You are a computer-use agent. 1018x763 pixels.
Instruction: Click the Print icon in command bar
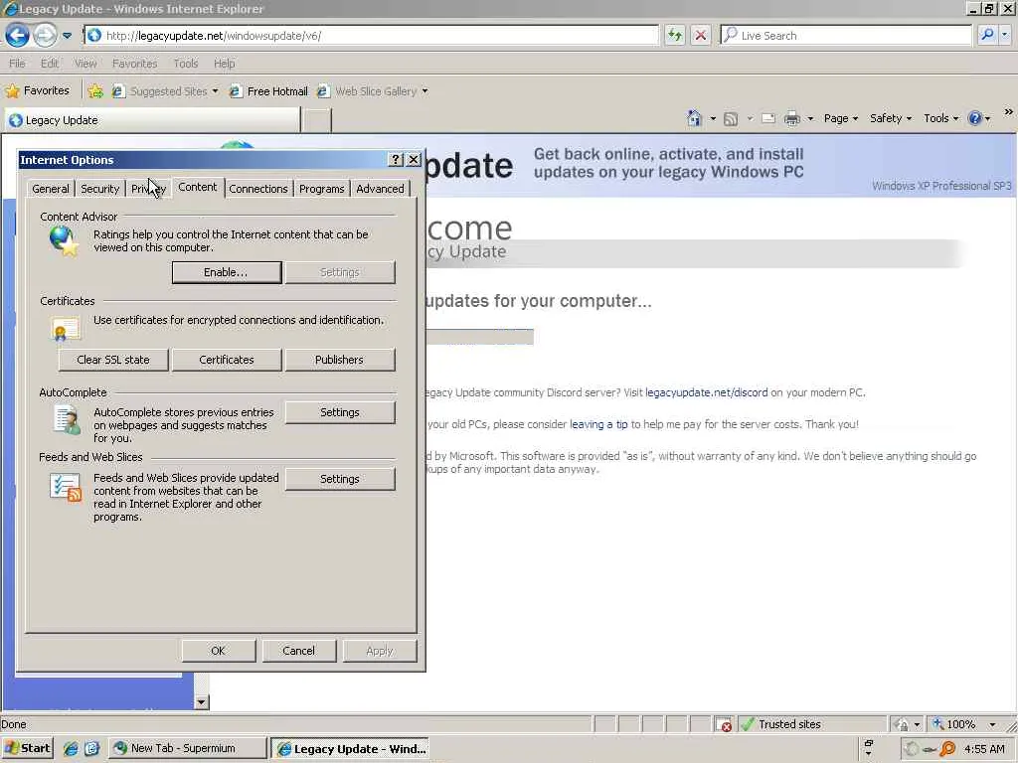(x=792, y=119)
